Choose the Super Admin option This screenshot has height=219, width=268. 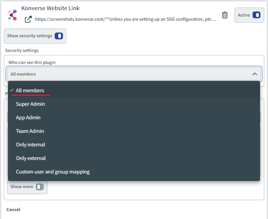(134, 104)
